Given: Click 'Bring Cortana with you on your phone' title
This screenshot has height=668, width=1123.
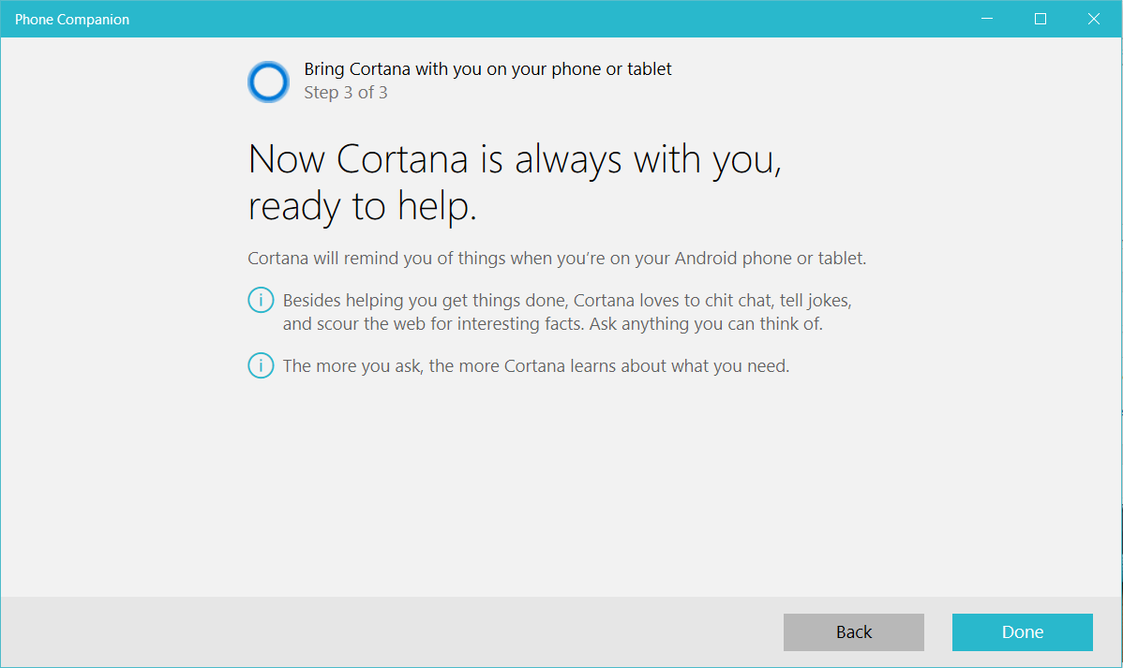Looking at the screenshot, I should pyautogui.click(x=487, y=69).
